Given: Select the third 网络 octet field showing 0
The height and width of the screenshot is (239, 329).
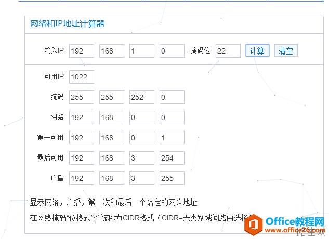Looking at the screenshot, I should pyautogui.click(x=141, y=117).
